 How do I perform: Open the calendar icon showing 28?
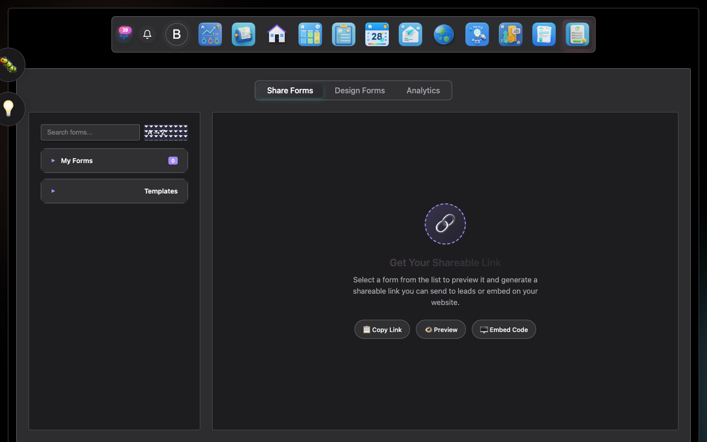tap(377, 34)
